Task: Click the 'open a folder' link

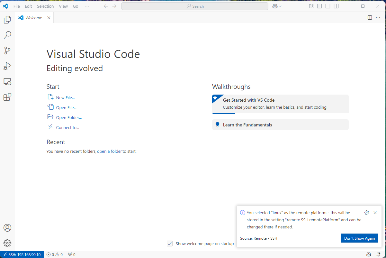Action: 109,151
